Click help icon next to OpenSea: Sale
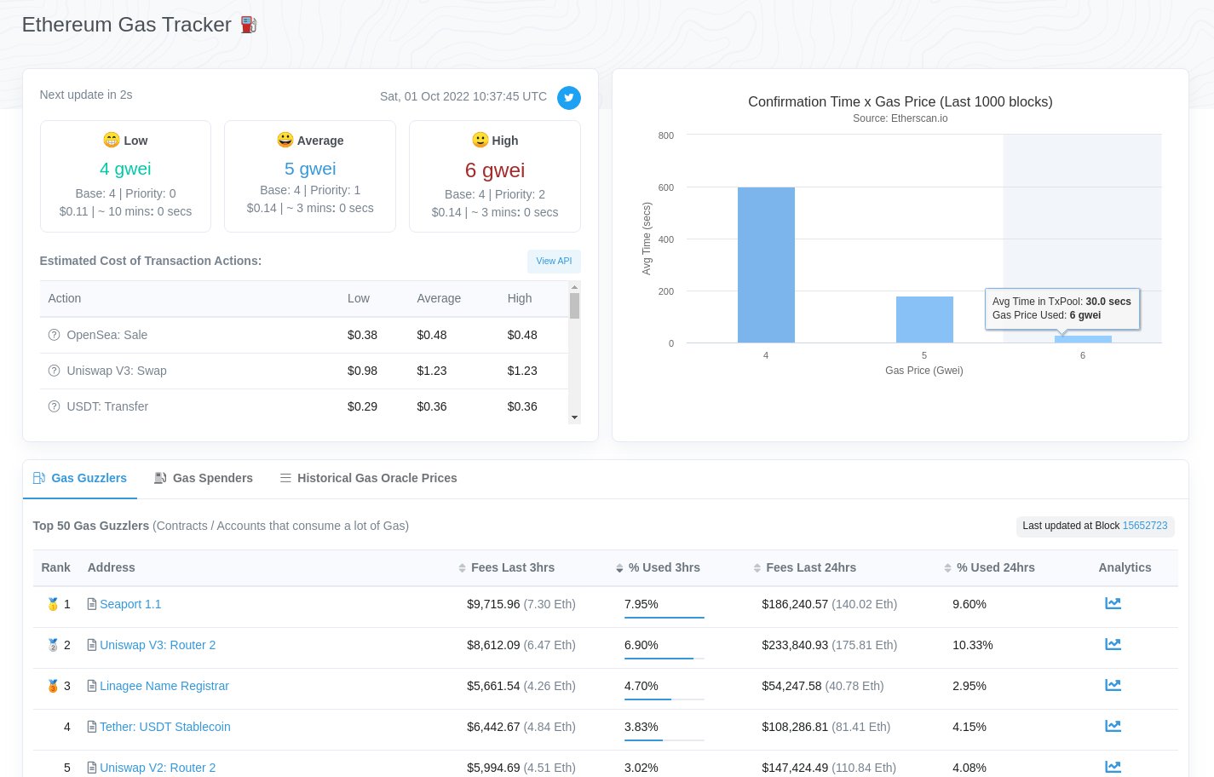 tap(55, 335)
